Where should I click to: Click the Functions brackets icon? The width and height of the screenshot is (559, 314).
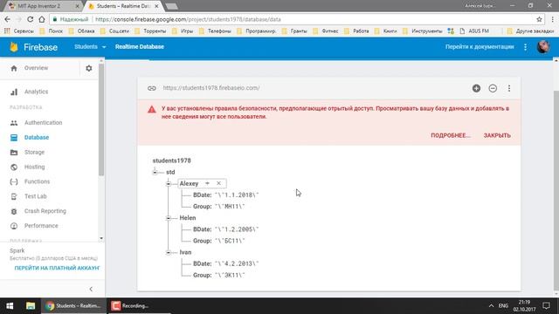pos(14,181)
